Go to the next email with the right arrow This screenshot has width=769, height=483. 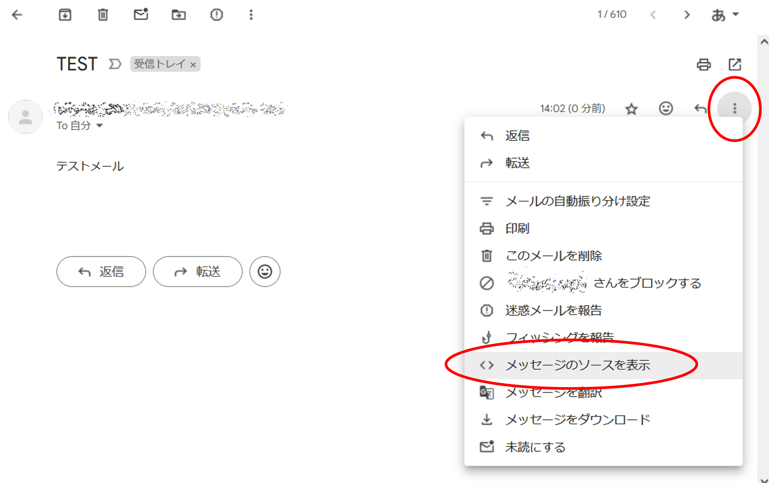(x=687, y=14)
